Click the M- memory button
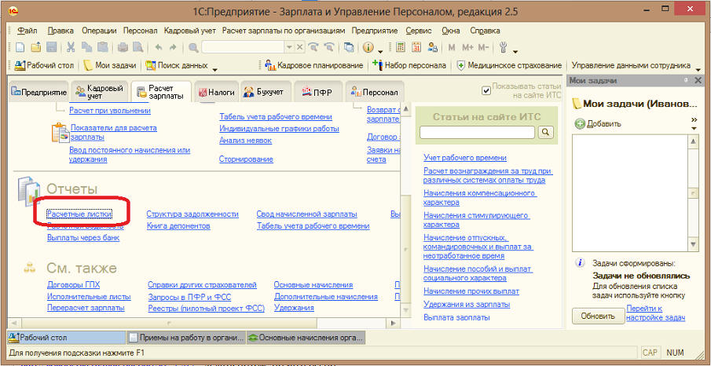Screen dimensions: 711x366 (x=483, y=47)
